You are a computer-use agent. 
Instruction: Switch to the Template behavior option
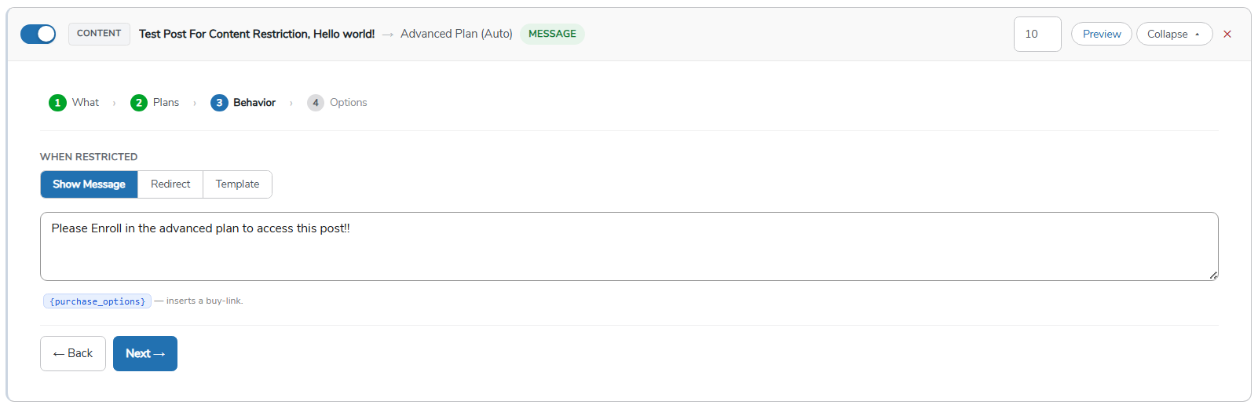(237, 184)
